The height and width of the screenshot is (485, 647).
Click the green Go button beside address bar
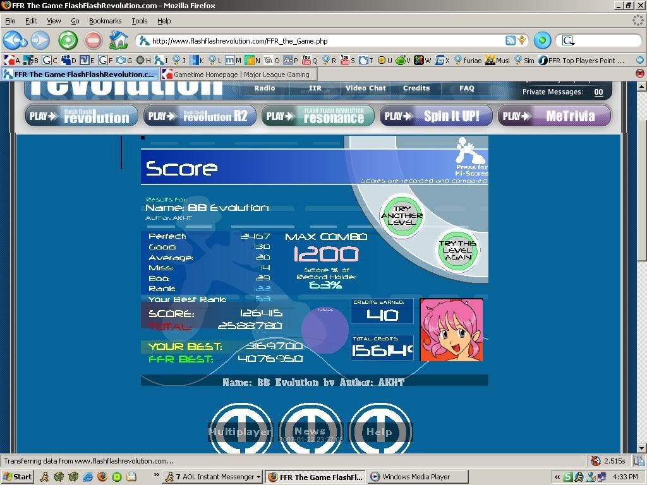point(542,41)
